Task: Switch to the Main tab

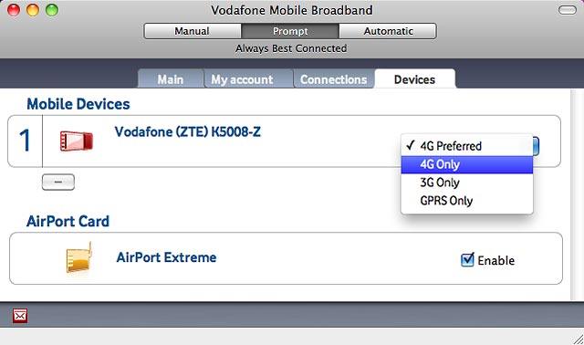Action: [171, 79]
